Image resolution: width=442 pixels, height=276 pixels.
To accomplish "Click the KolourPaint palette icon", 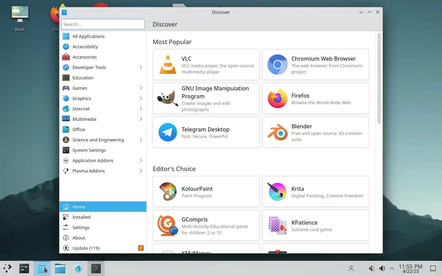I will point(168,191).
